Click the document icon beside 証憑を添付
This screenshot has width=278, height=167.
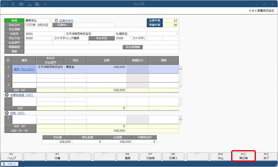[x=57, y=20]
